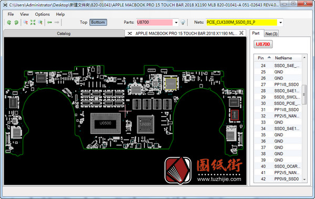
Task: Select pin 25 GND row
Action: [278, 72]
